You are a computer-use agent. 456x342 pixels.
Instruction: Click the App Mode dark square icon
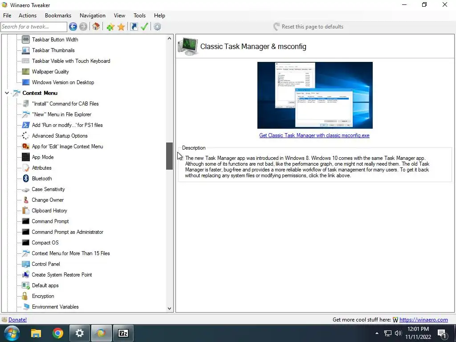[x=25, y=157]
